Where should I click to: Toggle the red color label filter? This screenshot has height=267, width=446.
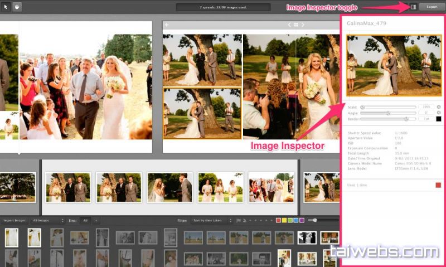pos(279,221)
